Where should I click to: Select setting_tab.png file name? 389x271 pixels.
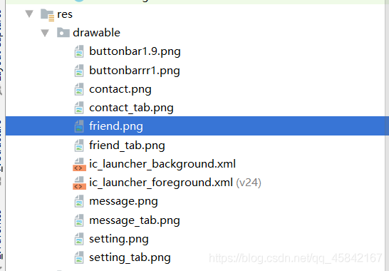pyautogui.click(x=130, y=258)
